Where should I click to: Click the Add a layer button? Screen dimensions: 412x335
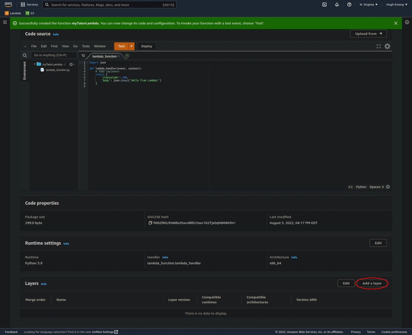(372, 283)
